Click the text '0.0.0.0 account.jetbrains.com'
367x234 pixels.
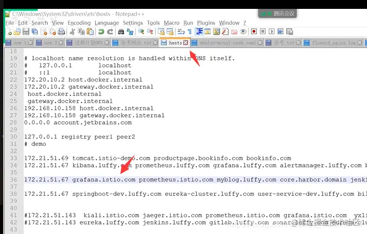[78, 123]
